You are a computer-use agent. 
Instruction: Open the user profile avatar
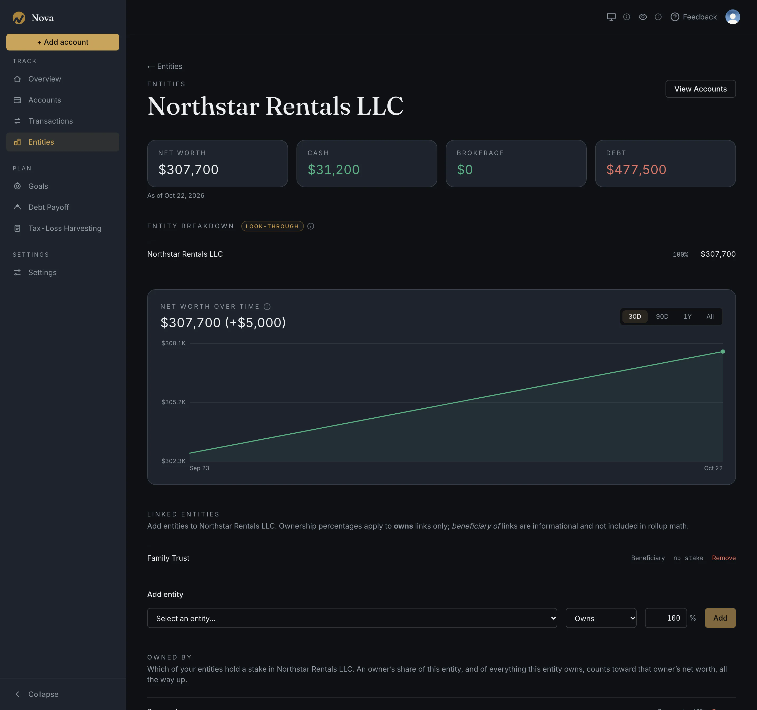(x=733, y=17)
